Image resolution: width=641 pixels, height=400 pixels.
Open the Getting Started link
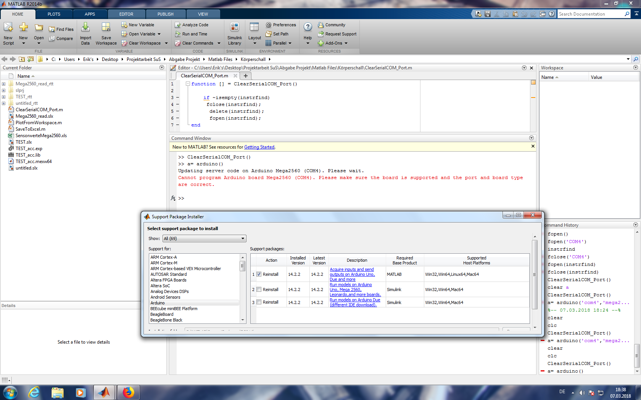(259, 147)
